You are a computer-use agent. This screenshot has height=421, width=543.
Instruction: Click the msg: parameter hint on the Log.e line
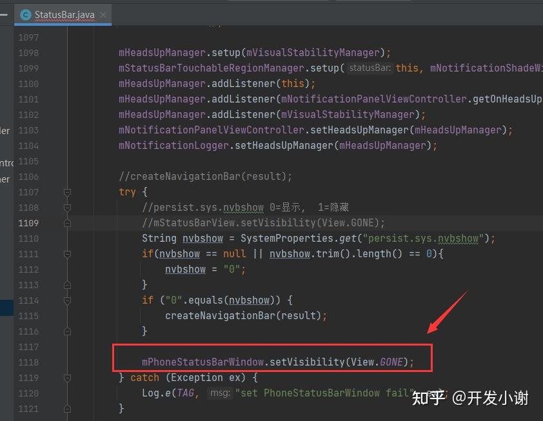221,393
